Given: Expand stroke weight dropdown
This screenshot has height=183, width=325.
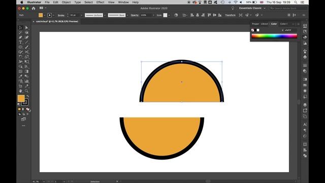Looking at the screenshot, I should tap(81, 15).
